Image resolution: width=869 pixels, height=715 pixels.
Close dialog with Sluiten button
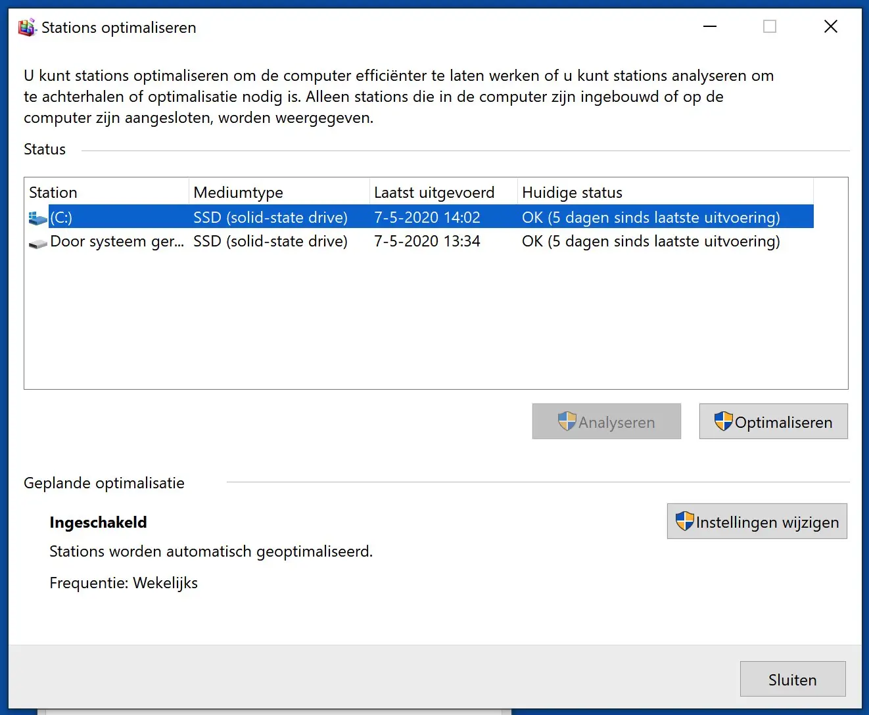pyautogui.click(x=793, y=679)
